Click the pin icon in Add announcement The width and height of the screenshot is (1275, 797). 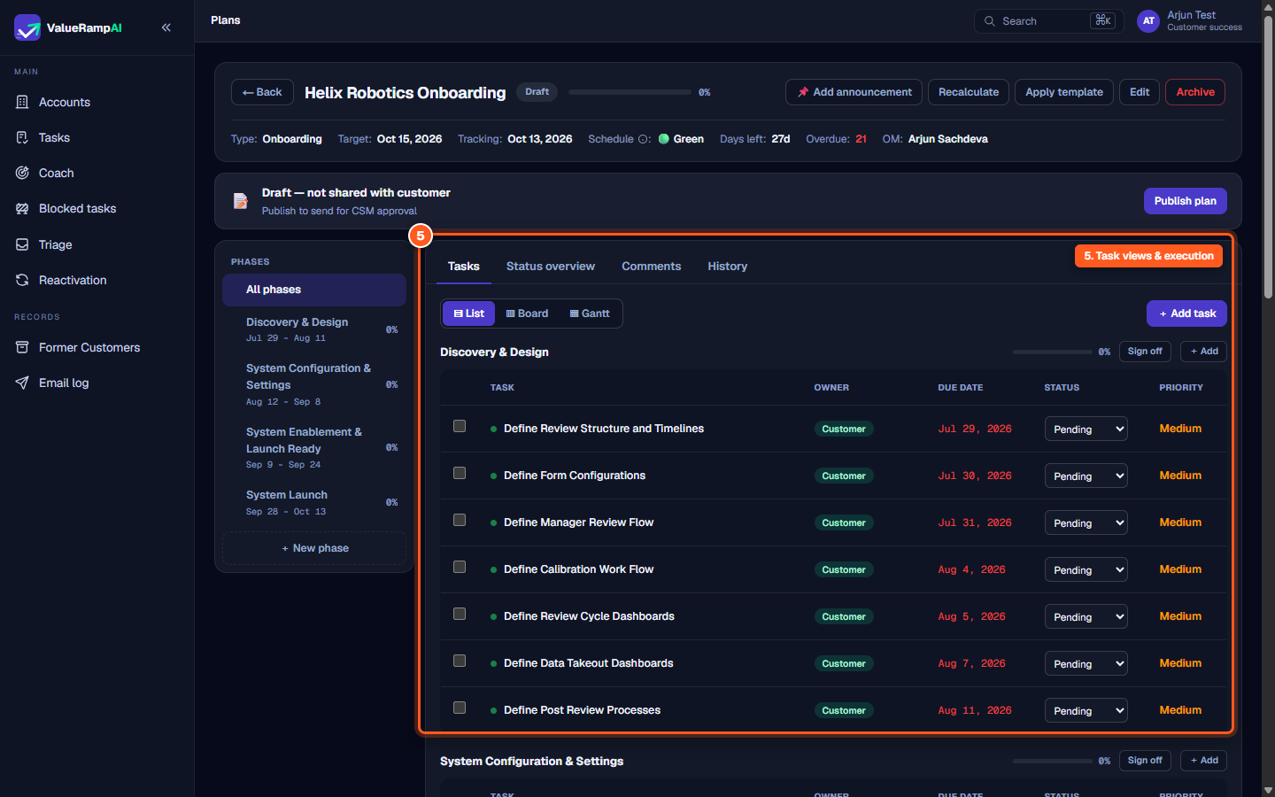pyautogui.click(x=803, y=92)
